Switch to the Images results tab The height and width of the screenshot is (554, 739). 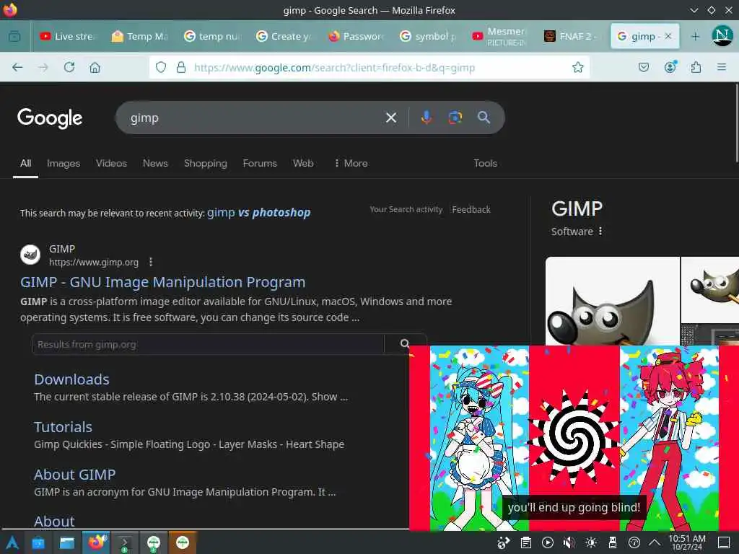coord(64,163)
